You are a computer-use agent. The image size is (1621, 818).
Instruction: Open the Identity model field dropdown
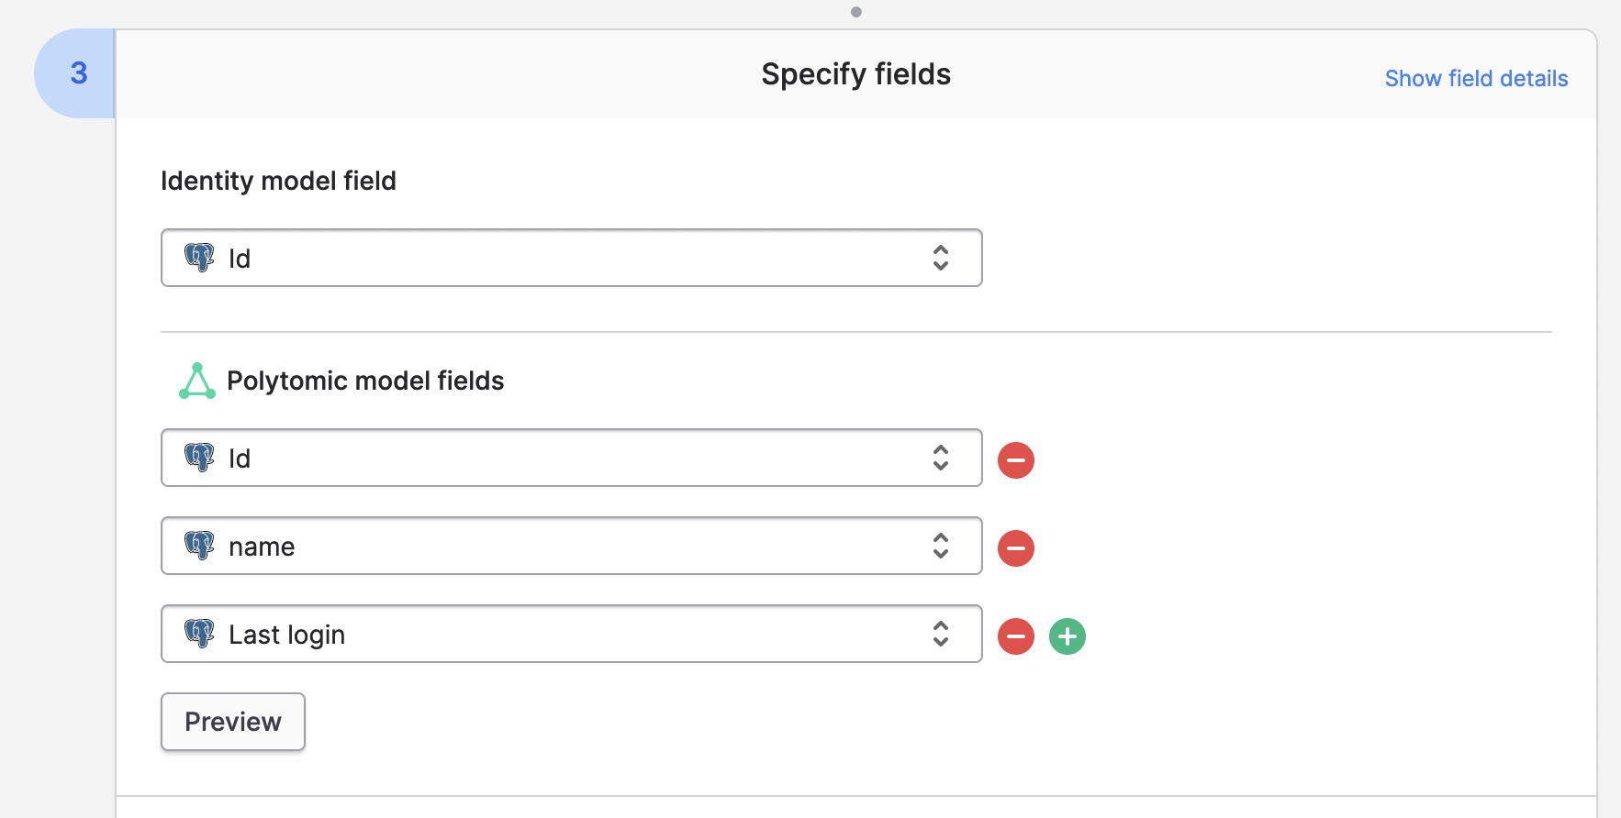(571, 258)
